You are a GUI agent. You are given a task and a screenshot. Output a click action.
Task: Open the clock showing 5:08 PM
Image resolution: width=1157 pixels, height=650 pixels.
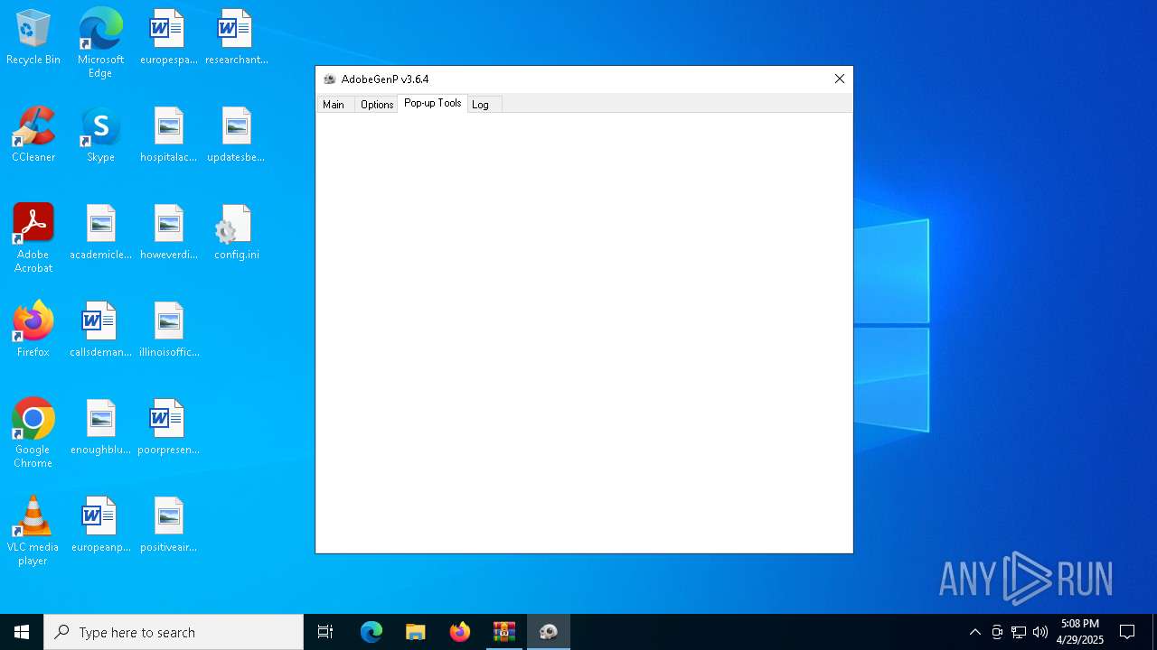[1080, 632]
